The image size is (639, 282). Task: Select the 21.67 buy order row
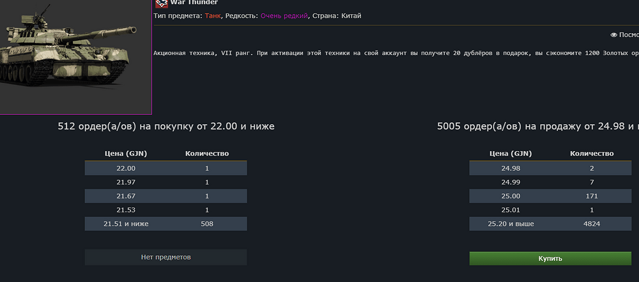166,196
